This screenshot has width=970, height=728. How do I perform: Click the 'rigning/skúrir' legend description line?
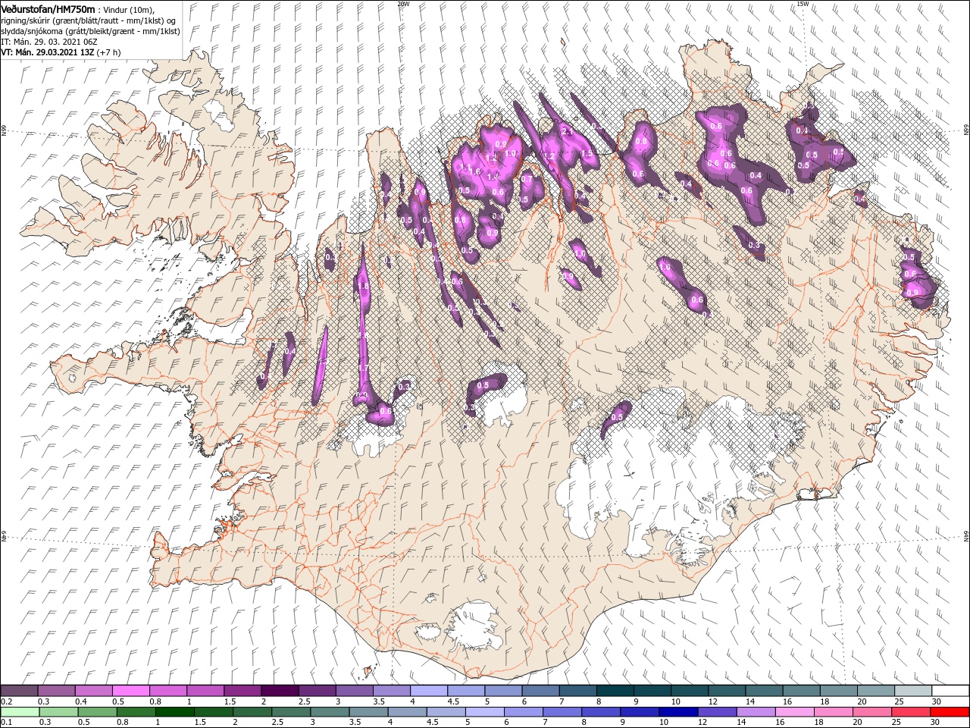click(88, 20)
